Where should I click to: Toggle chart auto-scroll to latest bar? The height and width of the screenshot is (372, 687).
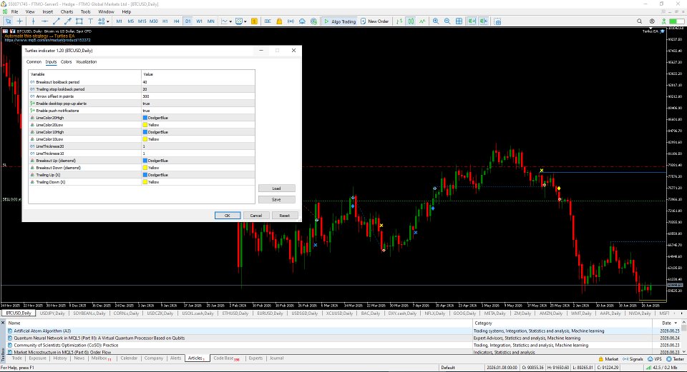tap(472, 21)
